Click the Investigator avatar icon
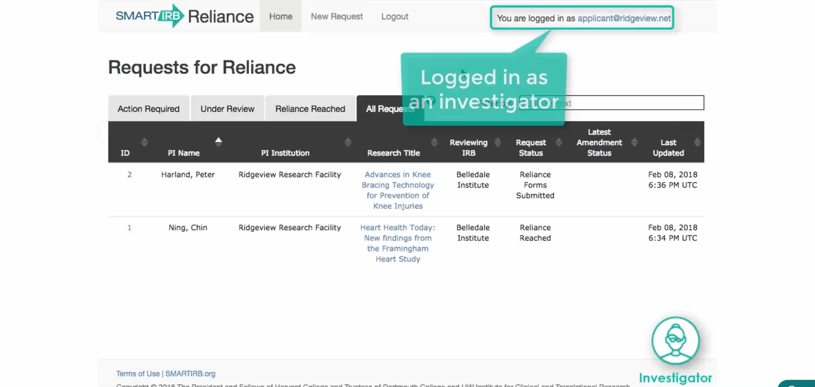Screen dimensions: 815x387 (676, 341)
